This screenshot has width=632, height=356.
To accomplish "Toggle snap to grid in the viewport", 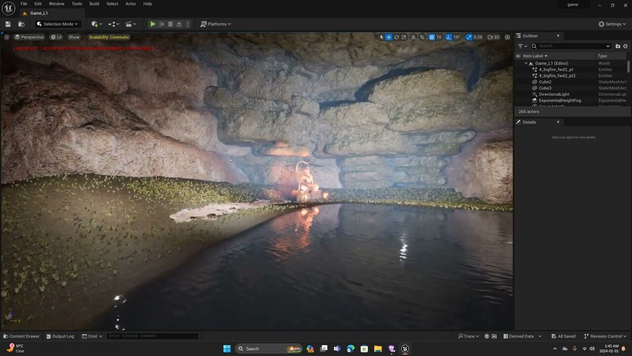I will (x=431, y=37).
